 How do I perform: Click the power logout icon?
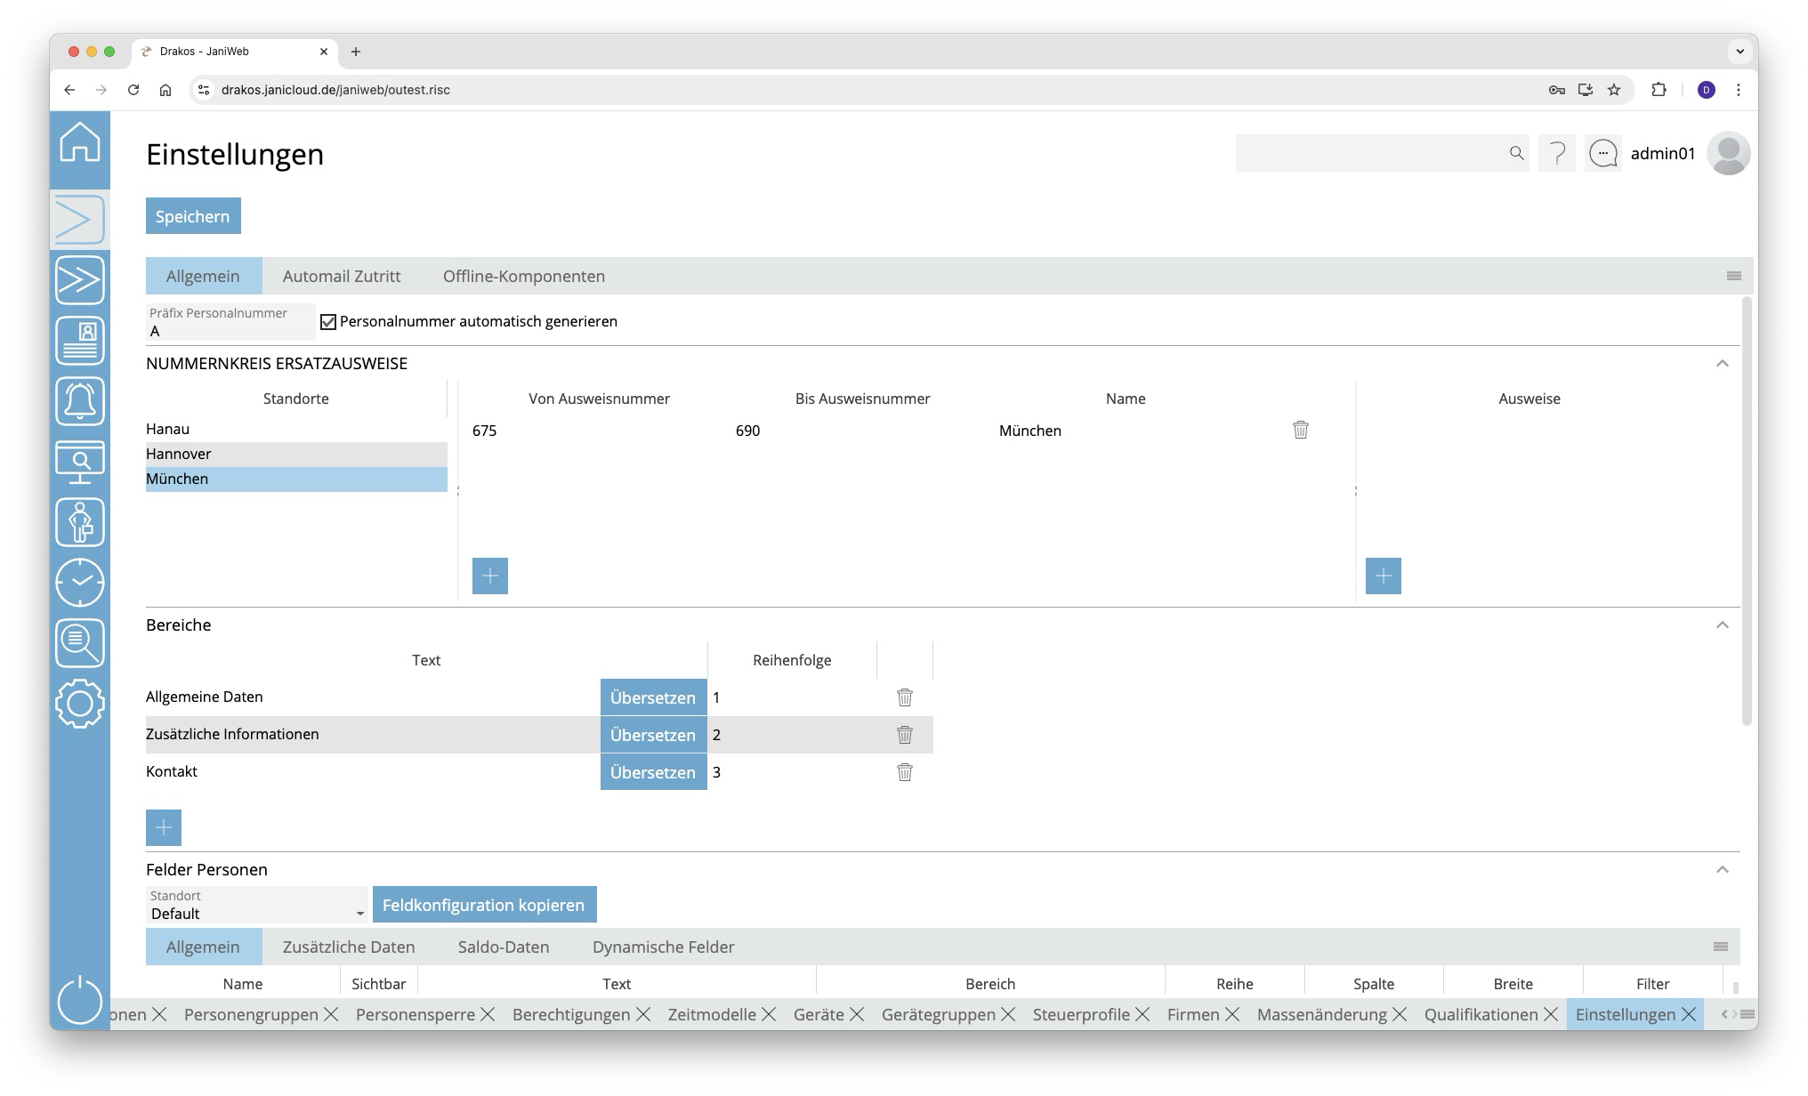tap(80, 1000)
